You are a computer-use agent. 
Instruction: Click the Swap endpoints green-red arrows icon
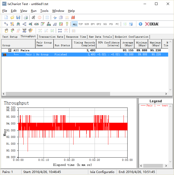(61, 24)
